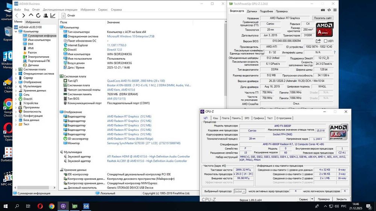
Task: Open Дистанционные операции menu
Action: (x=60, y=10)
